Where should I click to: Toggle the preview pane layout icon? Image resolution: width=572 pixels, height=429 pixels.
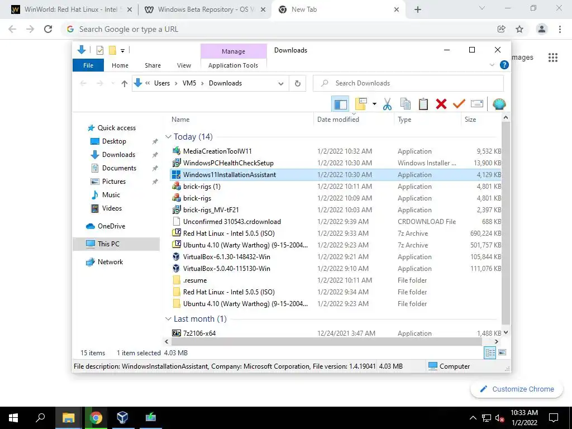click(x=340, y=104)
